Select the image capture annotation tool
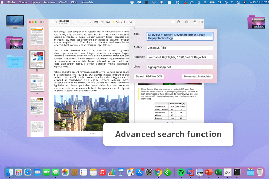The width and height of the screenshot is (269, 179). click(108, 22)
